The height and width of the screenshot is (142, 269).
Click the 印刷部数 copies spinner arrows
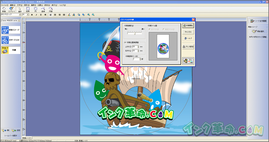point(140,59)
